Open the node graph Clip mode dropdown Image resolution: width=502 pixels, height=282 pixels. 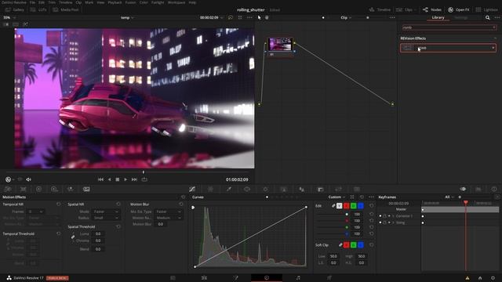pyautogui.click(x=346, y=17)
